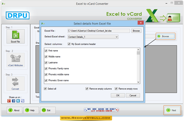Click the Exit power button
Image resolution: width=184 pixels, height=121 pixels.
(48, 110)
